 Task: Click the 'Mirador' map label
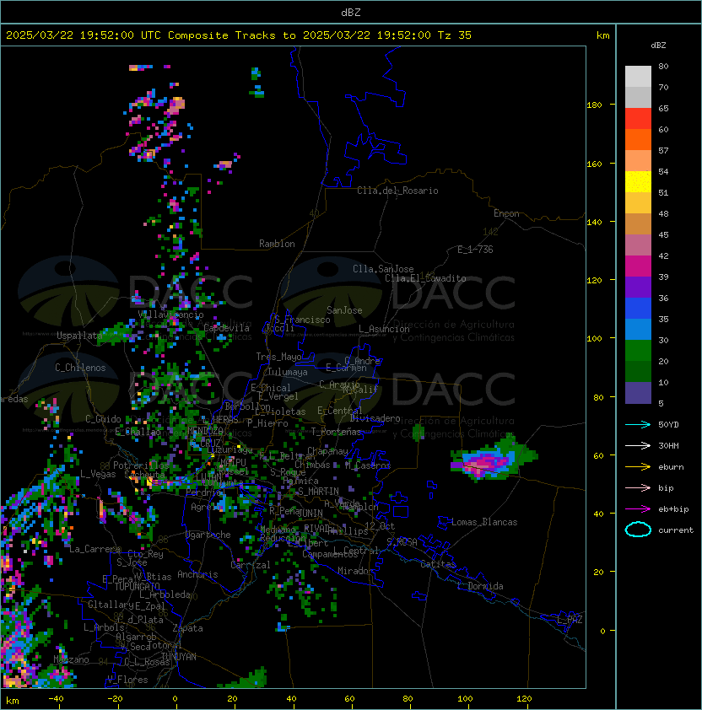pyautogui.click(x=355, y=571)
